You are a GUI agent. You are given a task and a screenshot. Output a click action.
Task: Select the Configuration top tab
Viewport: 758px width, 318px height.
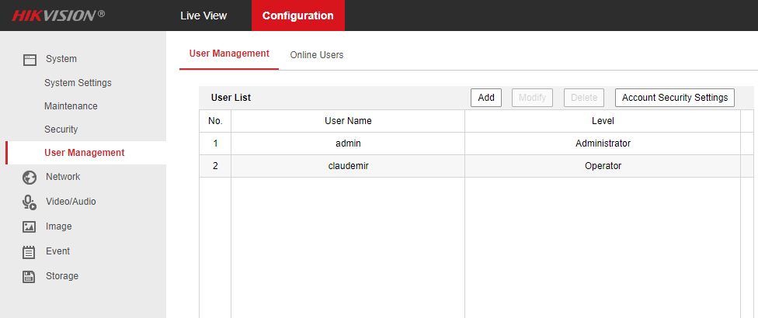pos(297,16)
